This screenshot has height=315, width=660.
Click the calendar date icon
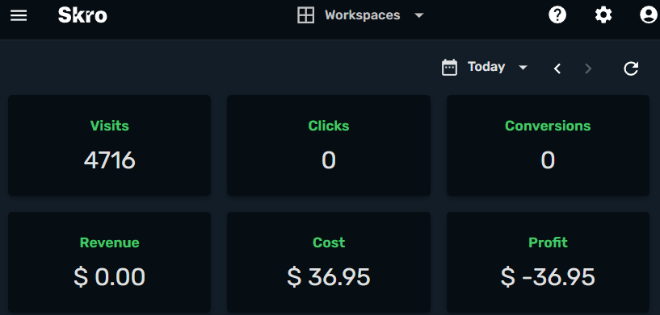449,67
